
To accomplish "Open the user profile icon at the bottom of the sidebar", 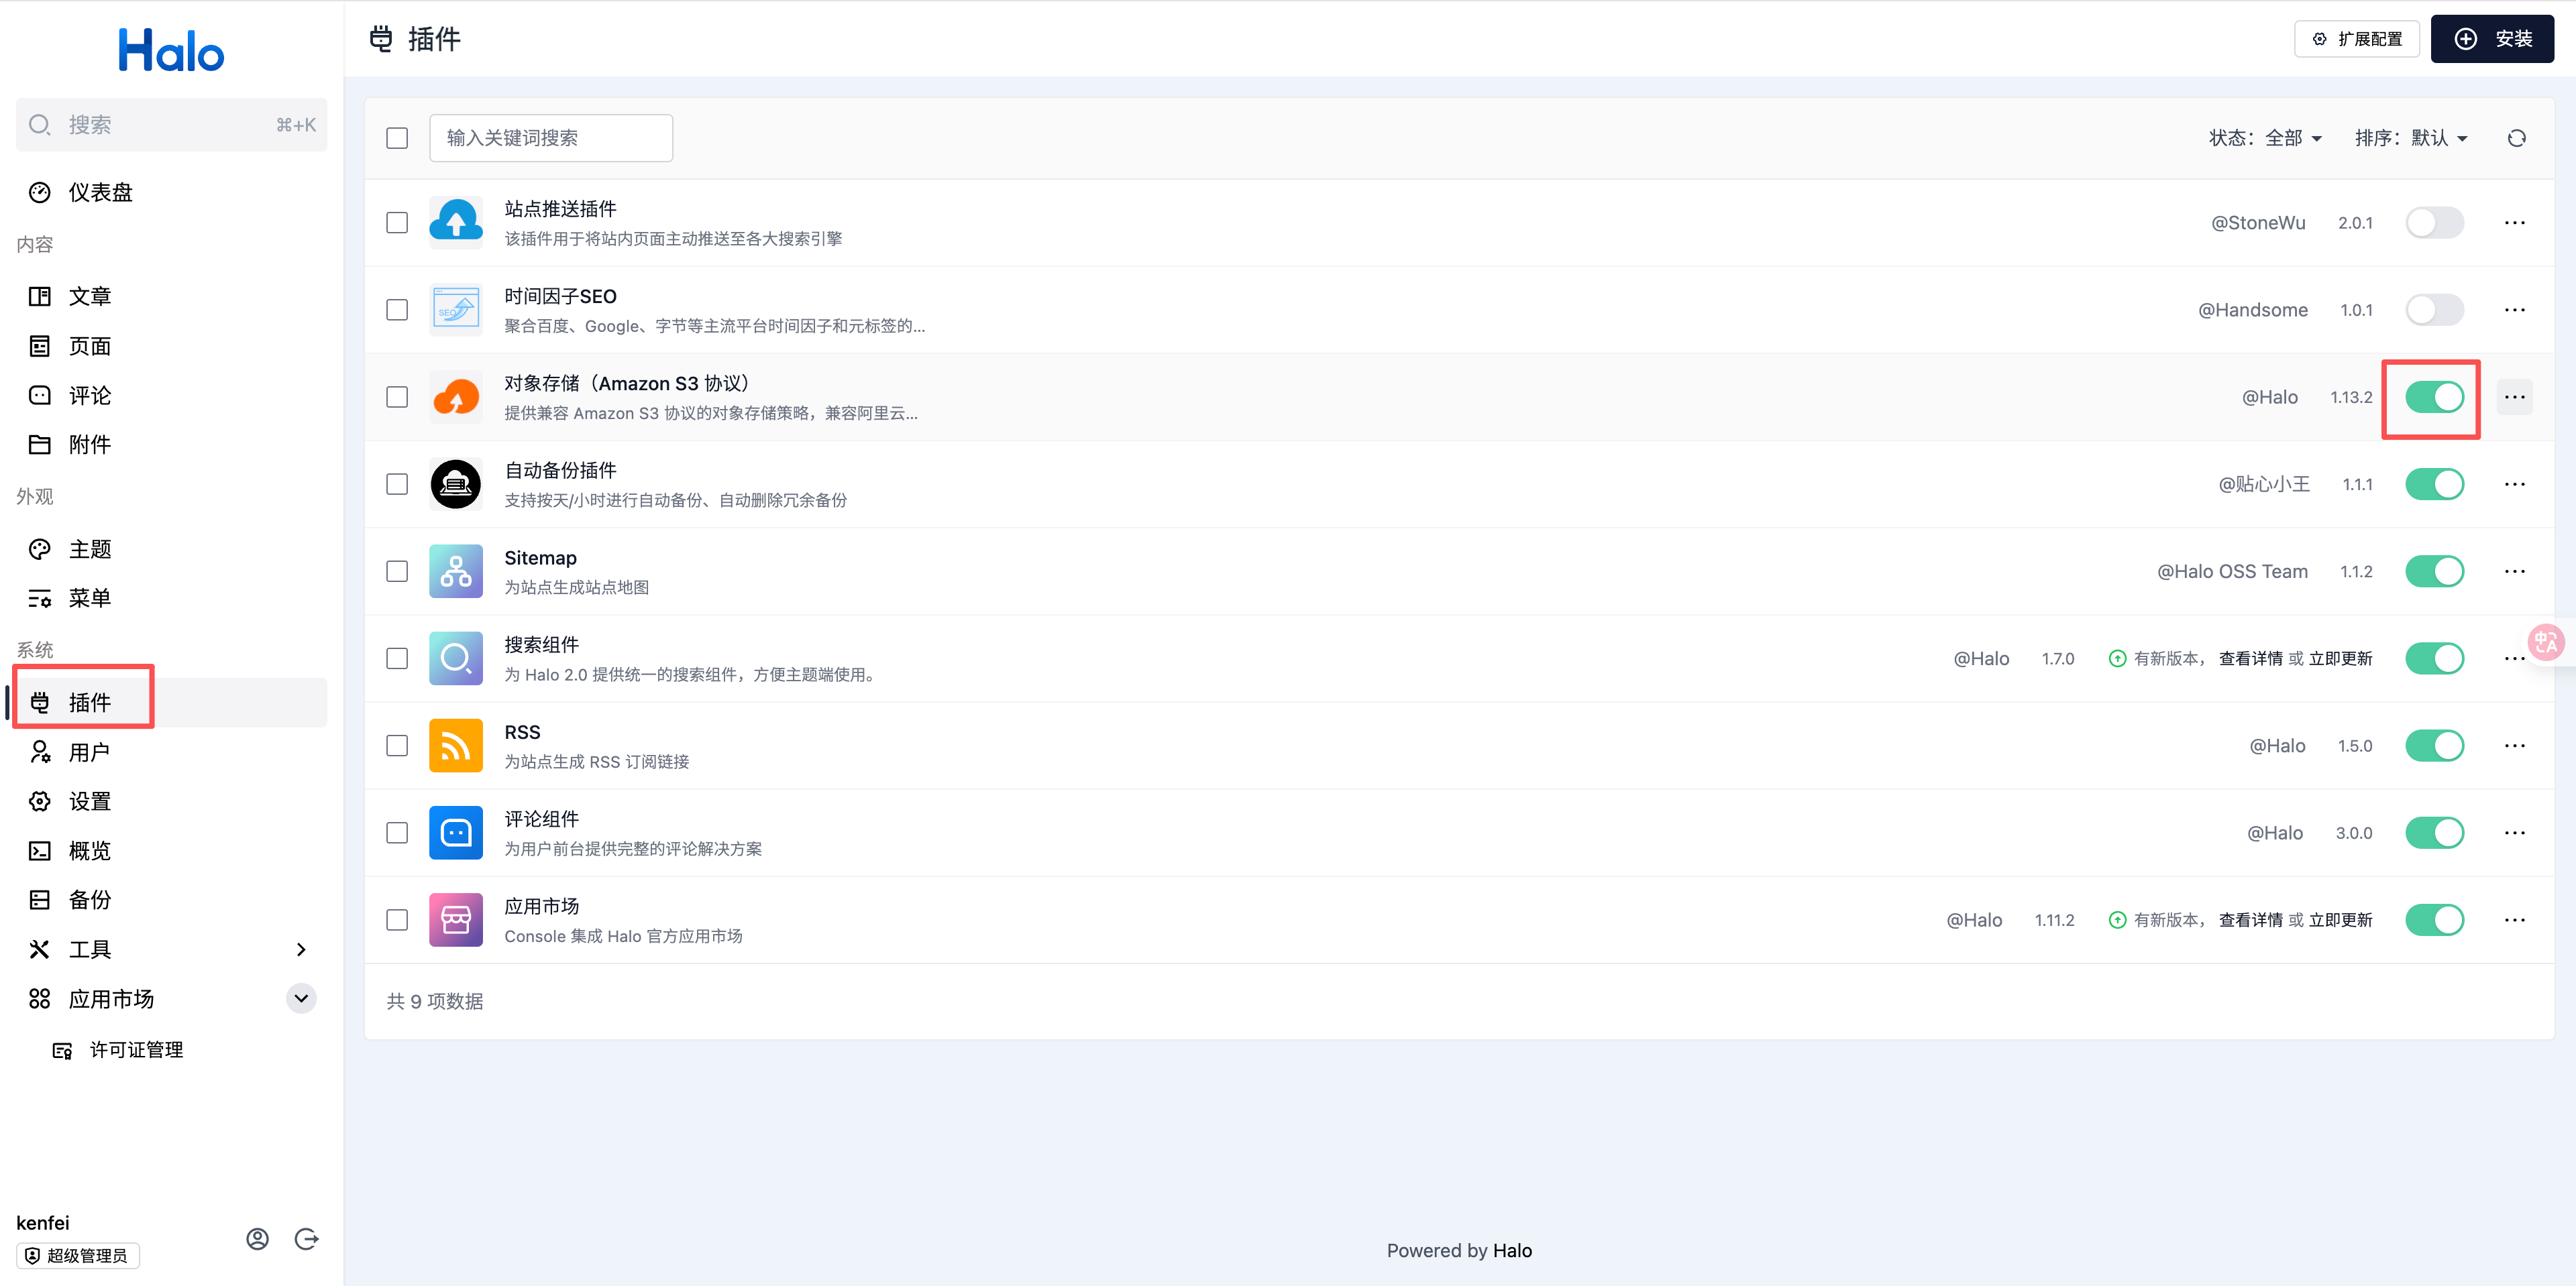I will 257,1239.
